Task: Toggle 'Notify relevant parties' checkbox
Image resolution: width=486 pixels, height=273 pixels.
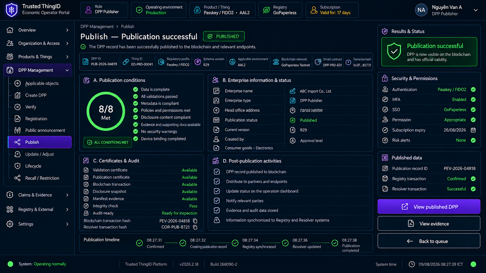Action: tap(217, 200)
